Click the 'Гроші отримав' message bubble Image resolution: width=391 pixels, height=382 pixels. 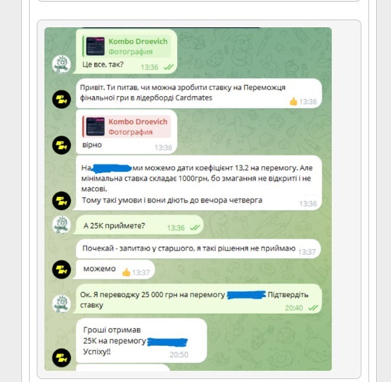[142, 340]
